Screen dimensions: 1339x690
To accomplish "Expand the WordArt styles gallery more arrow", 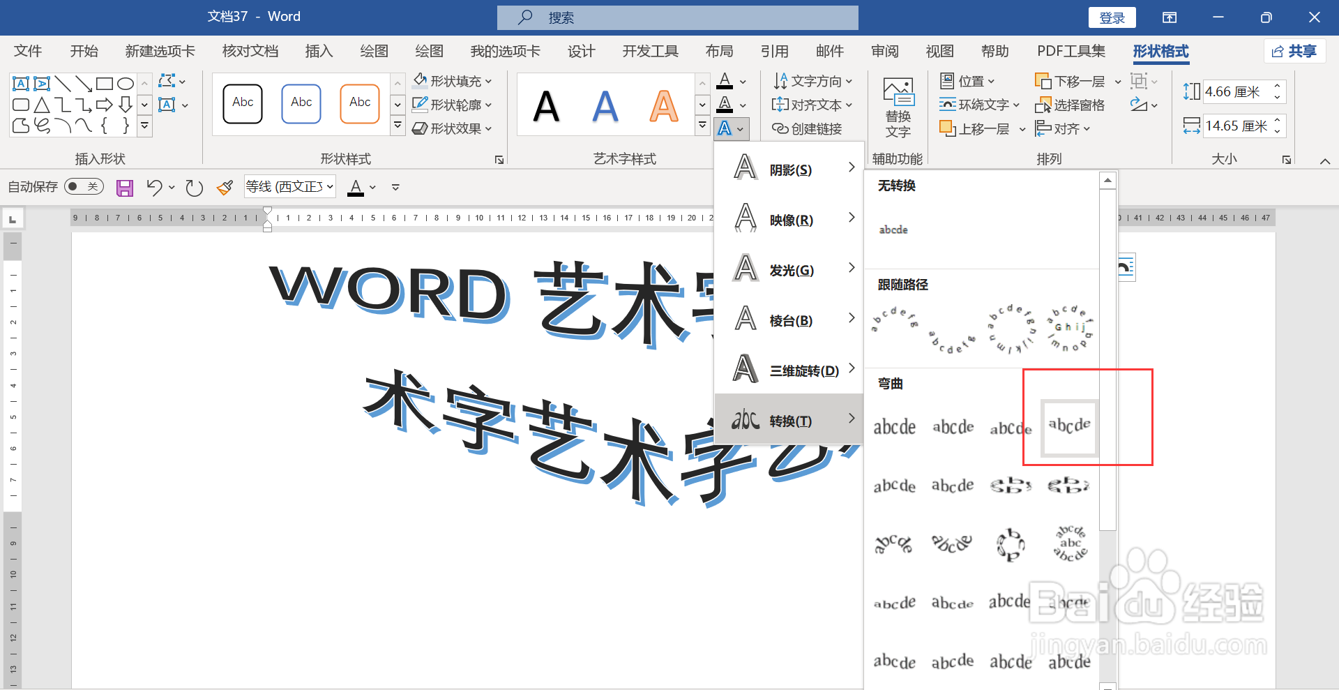I will [x=702, y=126].
